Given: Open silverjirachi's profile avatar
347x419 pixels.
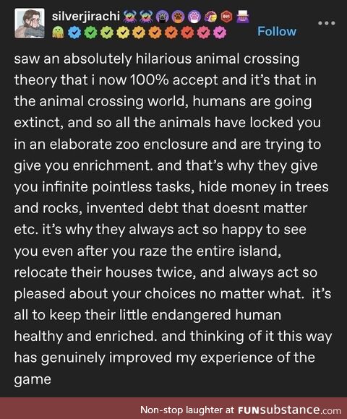Looking at the screenshot, I should tap(30, 23).
